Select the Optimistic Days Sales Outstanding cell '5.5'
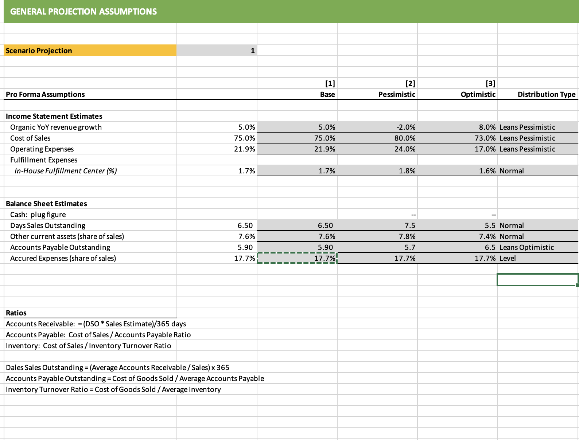Screen dimensions: 579x440 tap(458, 225)
